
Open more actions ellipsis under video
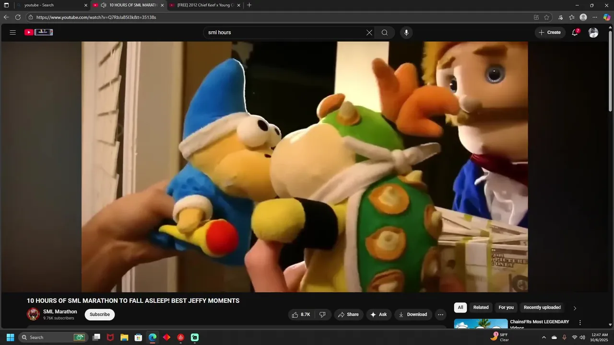[441, 315]
